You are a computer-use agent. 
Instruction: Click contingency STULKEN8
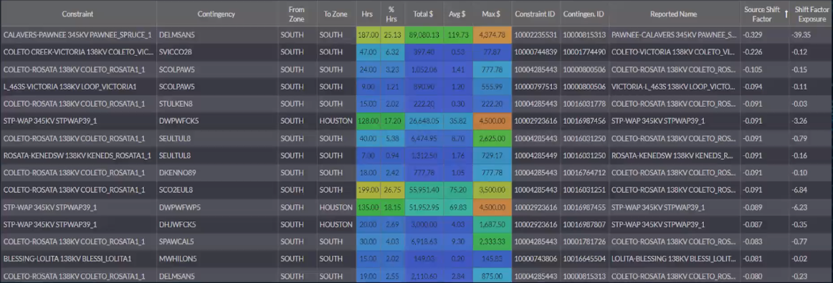pyautogui.click(x=176, y=104)
